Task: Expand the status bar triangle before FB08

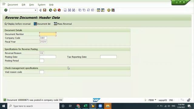Action: [x=145, y=100]
